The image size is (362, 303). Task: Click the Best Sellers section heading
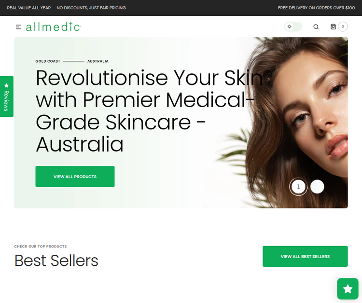[56, 261]
